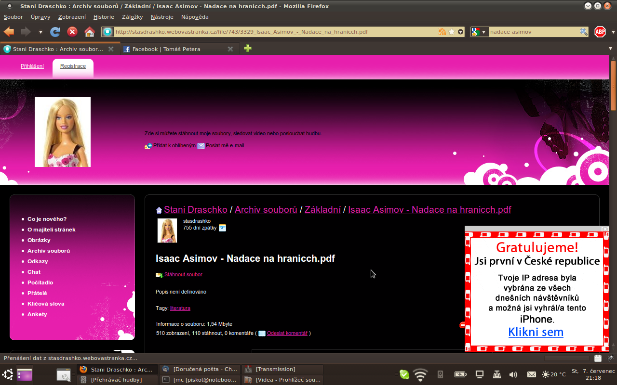Open the search engine selector dropdown
Screen dimensions: 617x385
click(x=479, y=32)
